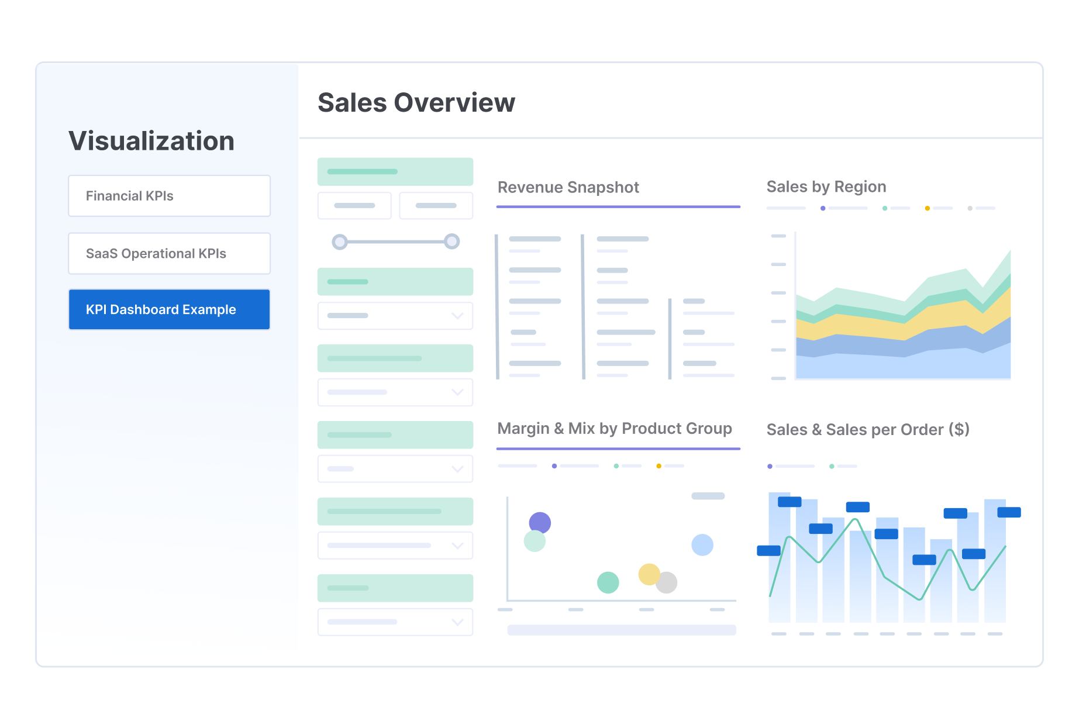Click the right placeholder button under top filter header
This screenshot has width=1079, height=728.
(436, 206)
